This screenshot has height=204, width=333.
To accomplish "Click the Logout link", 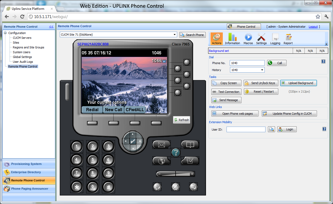I will [313, 27].
